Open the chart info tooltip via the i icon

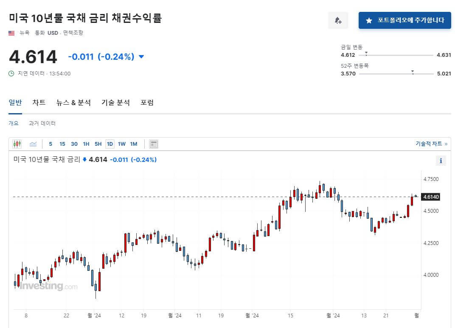coord(441,161)
